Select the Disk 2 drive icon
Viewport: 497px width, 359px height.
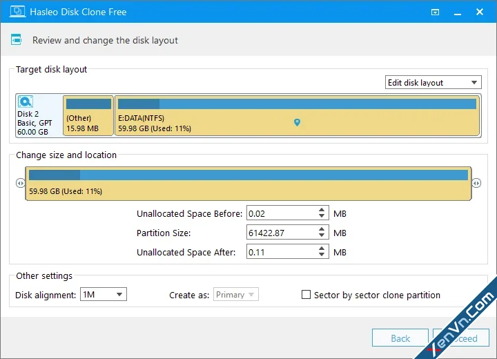click(26, 101)
